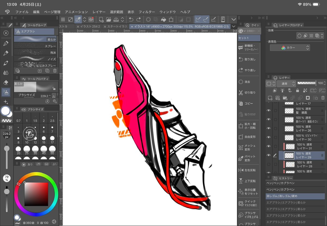
Task: Open the カラー expression color dropdown
Action: (290, 48)
